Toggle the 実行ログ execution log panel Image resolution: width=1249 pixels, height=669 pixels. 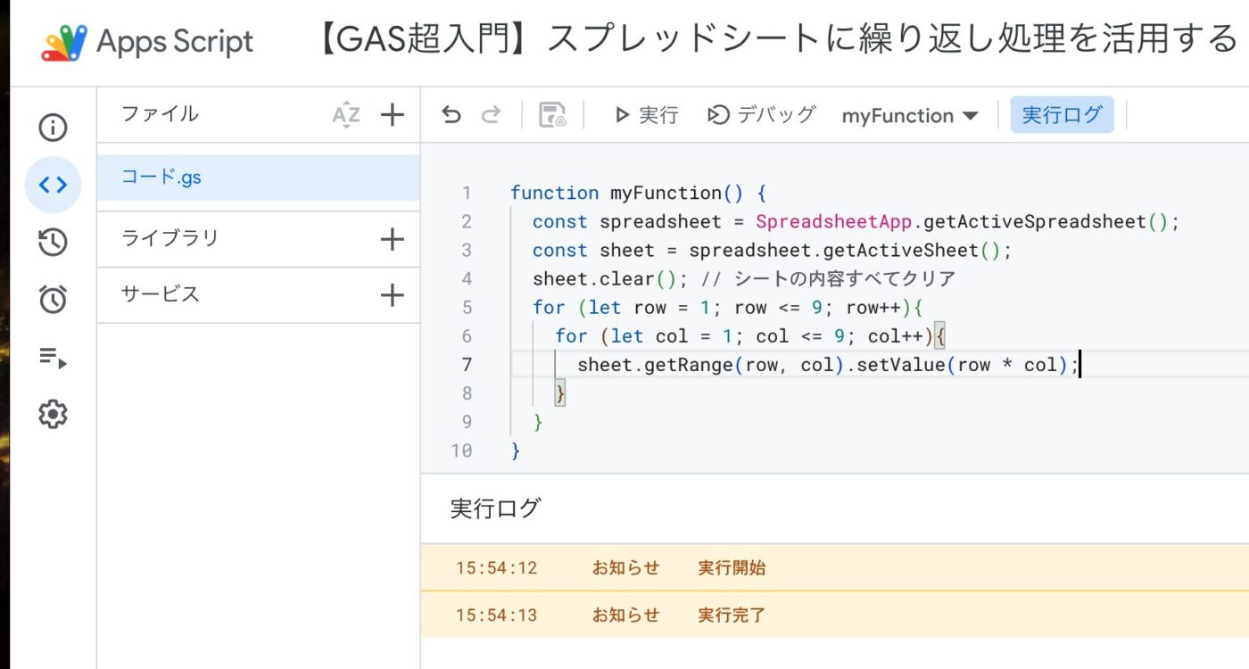tap(1062, 115)
